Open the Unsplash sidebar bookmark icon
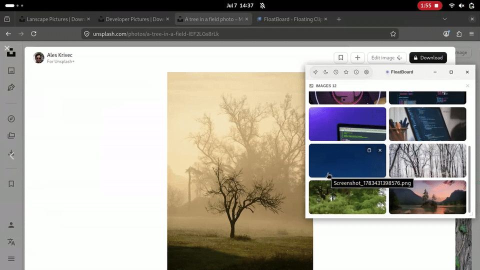480x270 pixels. click(x=11, y=183)
